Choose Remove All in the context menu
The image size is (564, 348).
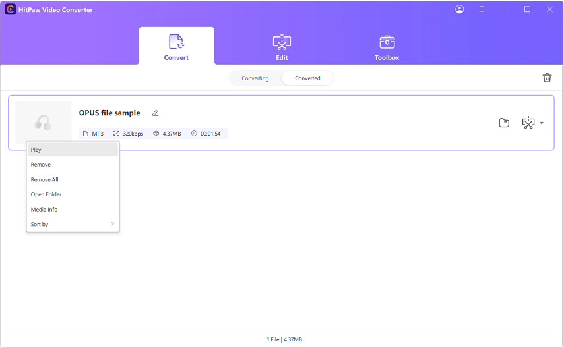pos(73,179)
